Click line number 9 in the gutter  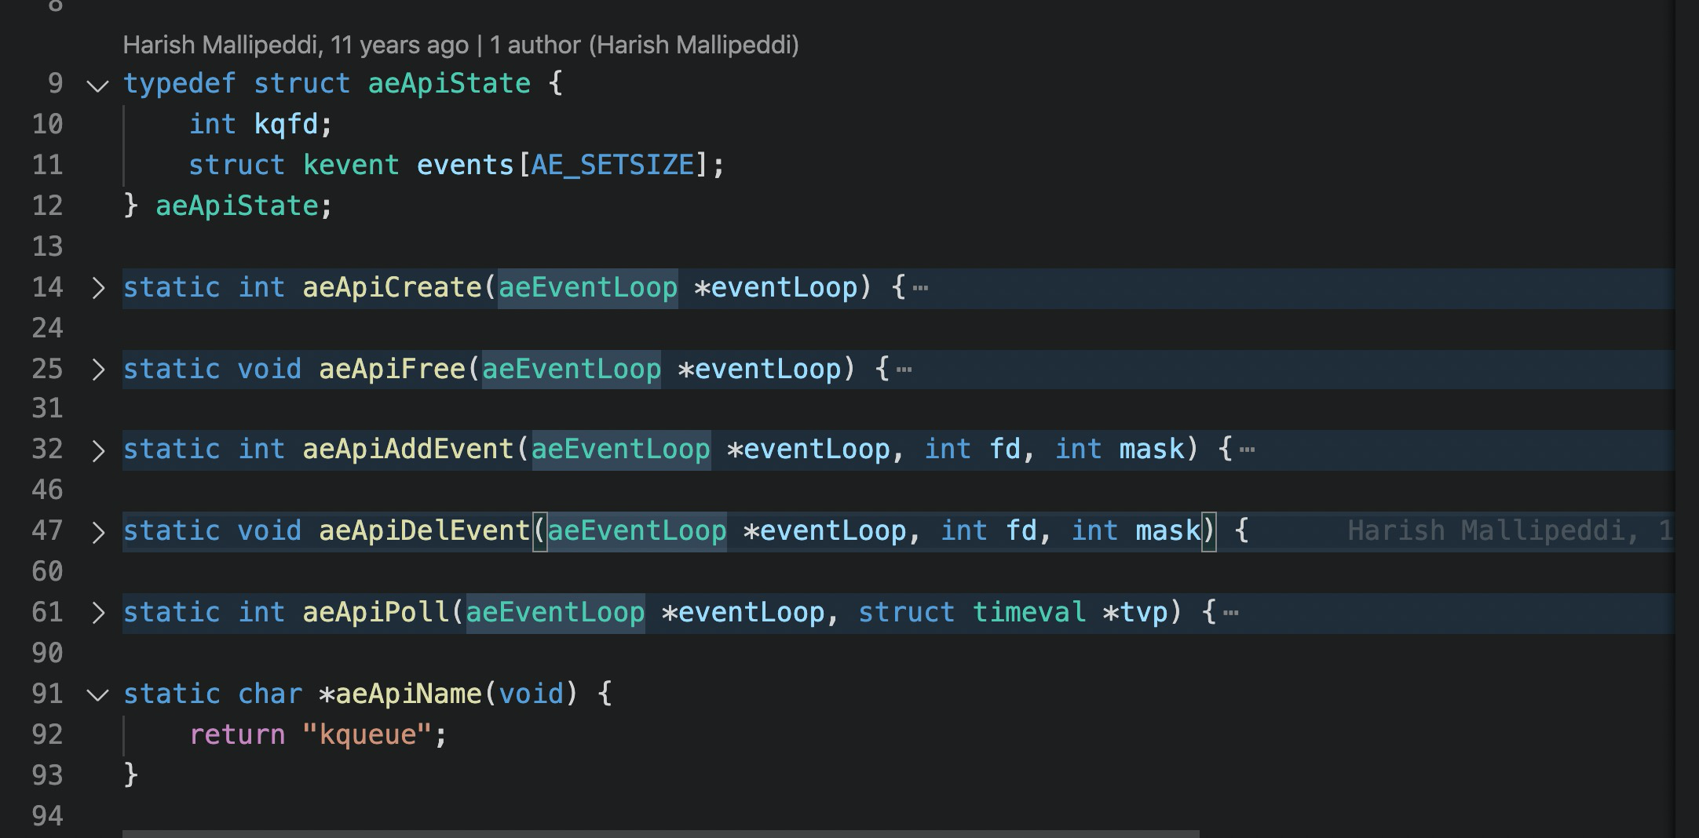tap(54, 83)
